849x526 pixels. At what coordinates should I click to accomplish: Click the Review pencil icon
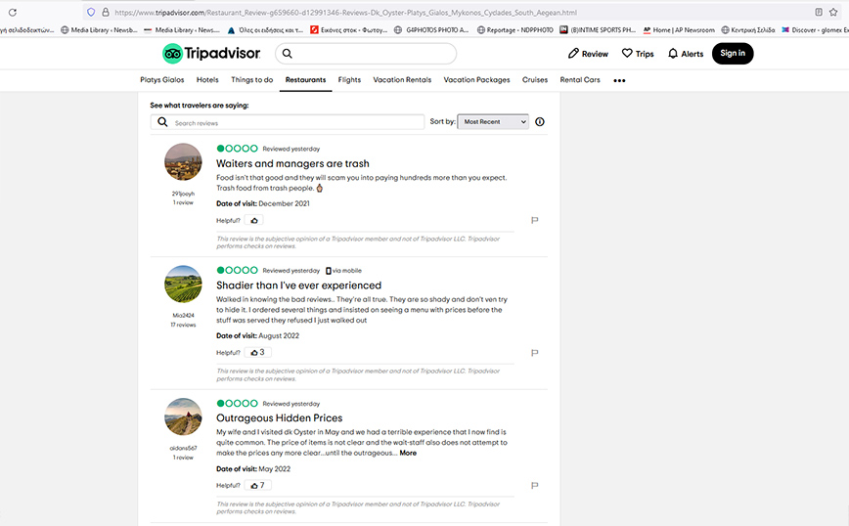point(572,54)
